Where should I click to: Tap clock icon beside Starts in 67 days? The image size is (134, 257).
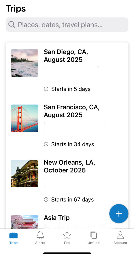(x=46, y=200)
